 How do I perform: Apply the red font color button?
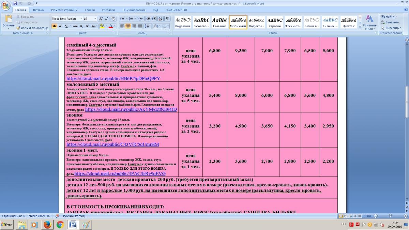[110, 26]
